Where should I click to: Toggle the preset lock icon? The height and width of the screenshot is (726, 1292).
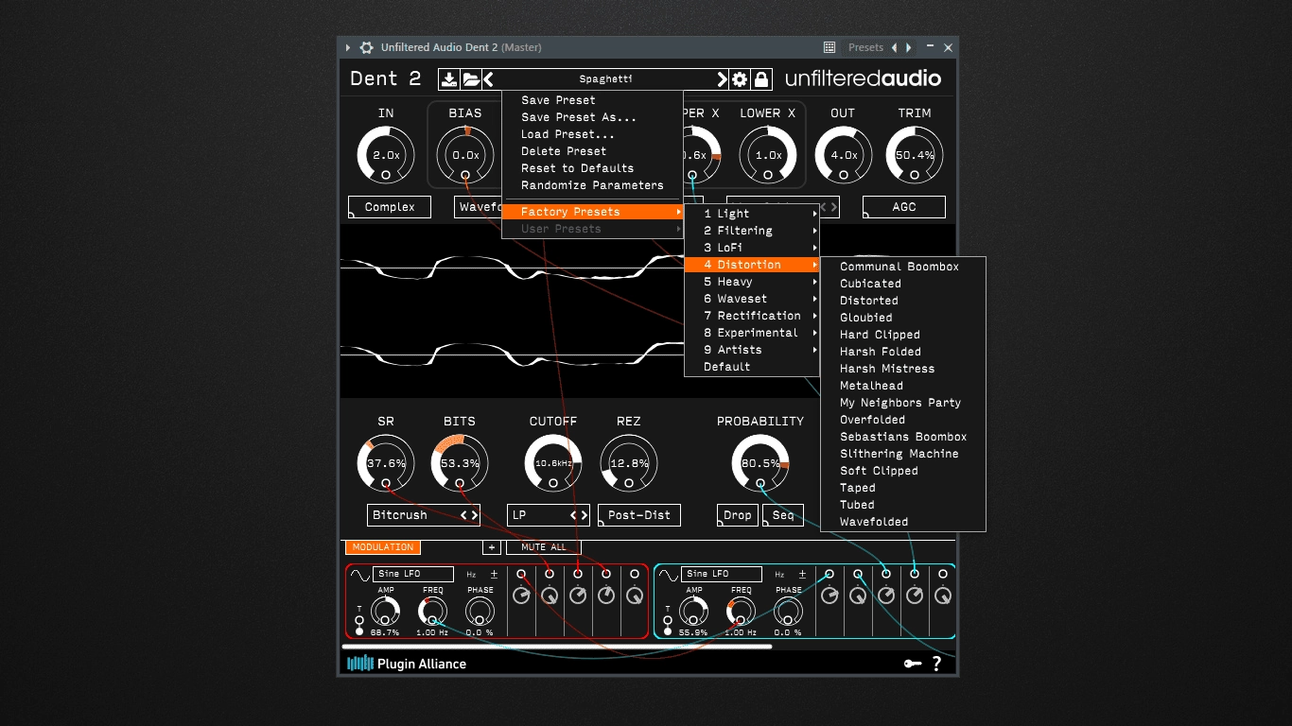[x=761, y=79]
